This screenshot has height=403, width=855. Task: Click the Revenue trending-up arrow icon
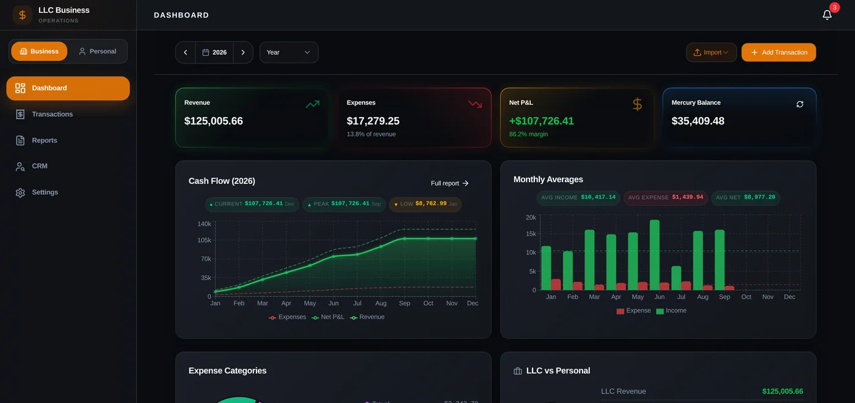[313, 104]
